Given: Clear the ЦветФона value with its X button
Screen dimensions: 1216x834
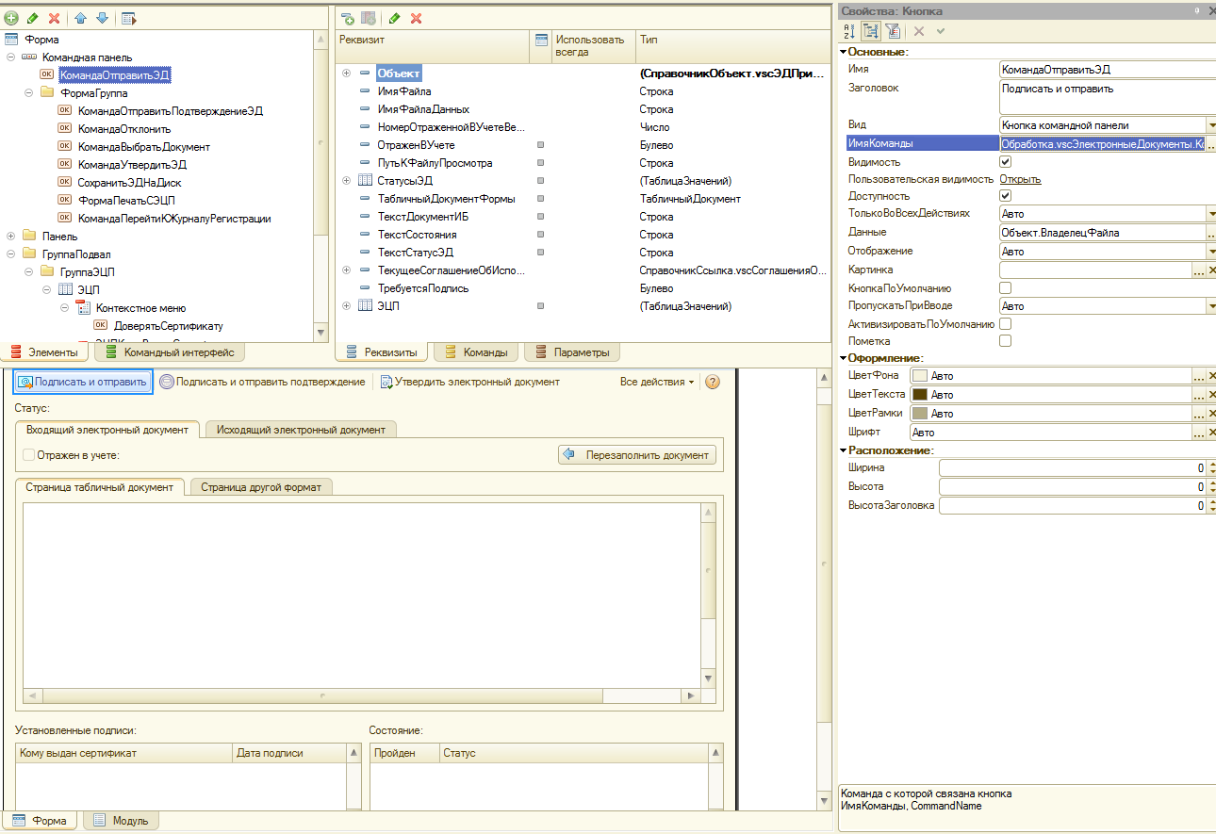Looking at the screenshot, I should (1211, 376).
